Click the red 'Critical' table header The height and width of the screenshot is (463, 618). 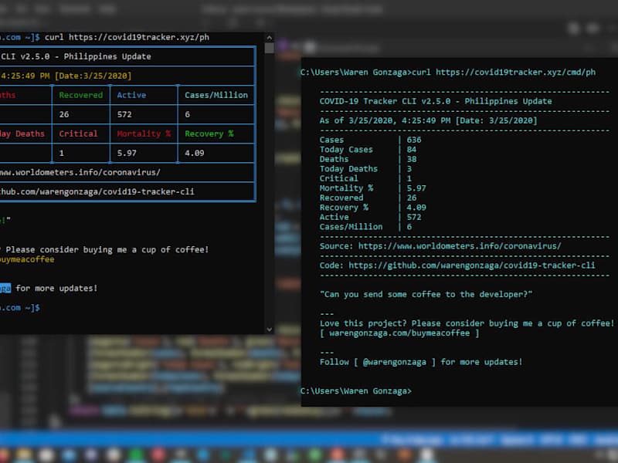tap(78, 133)
